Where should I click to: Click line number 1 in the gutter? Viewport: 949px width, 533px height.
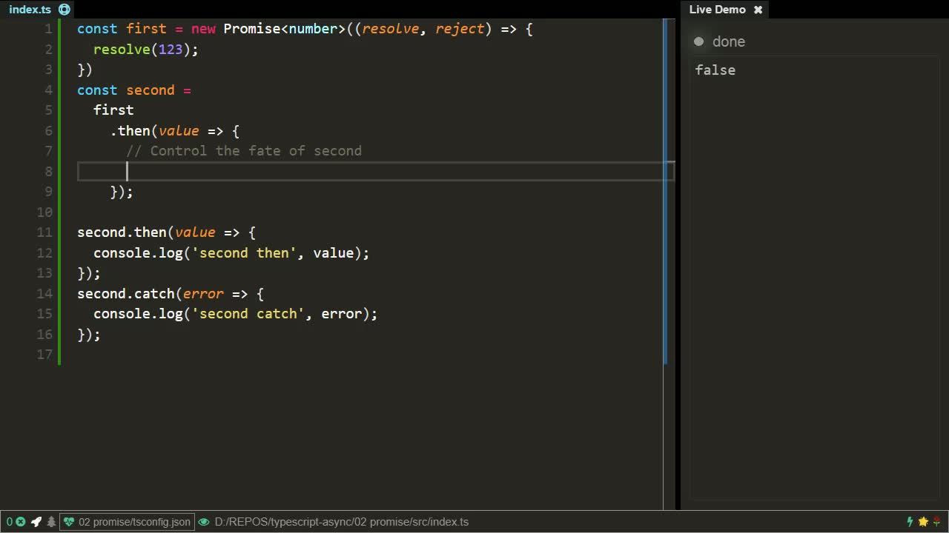48,29
